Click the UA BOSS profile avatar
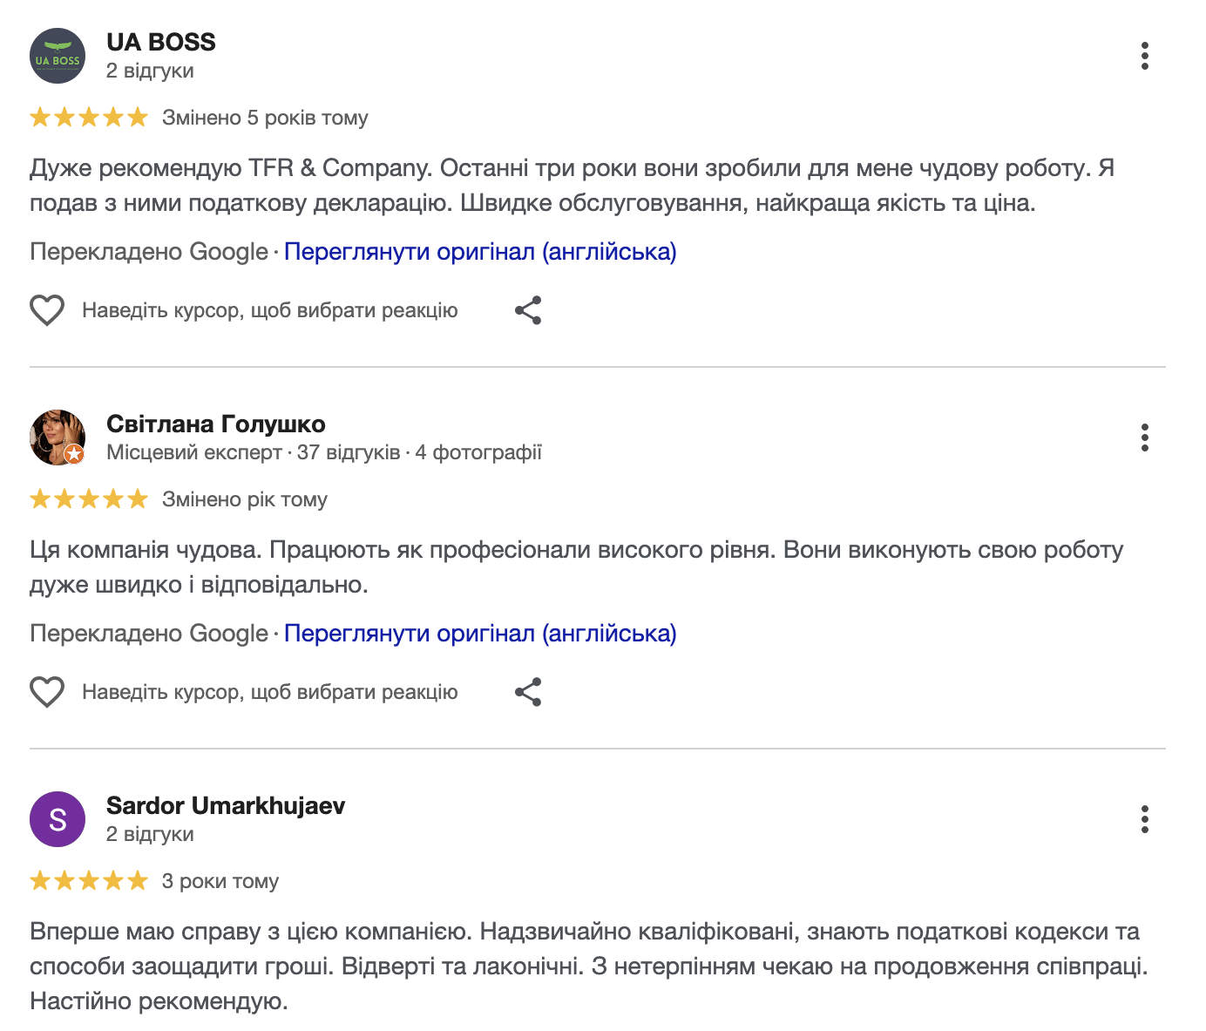 click(58, 56)
